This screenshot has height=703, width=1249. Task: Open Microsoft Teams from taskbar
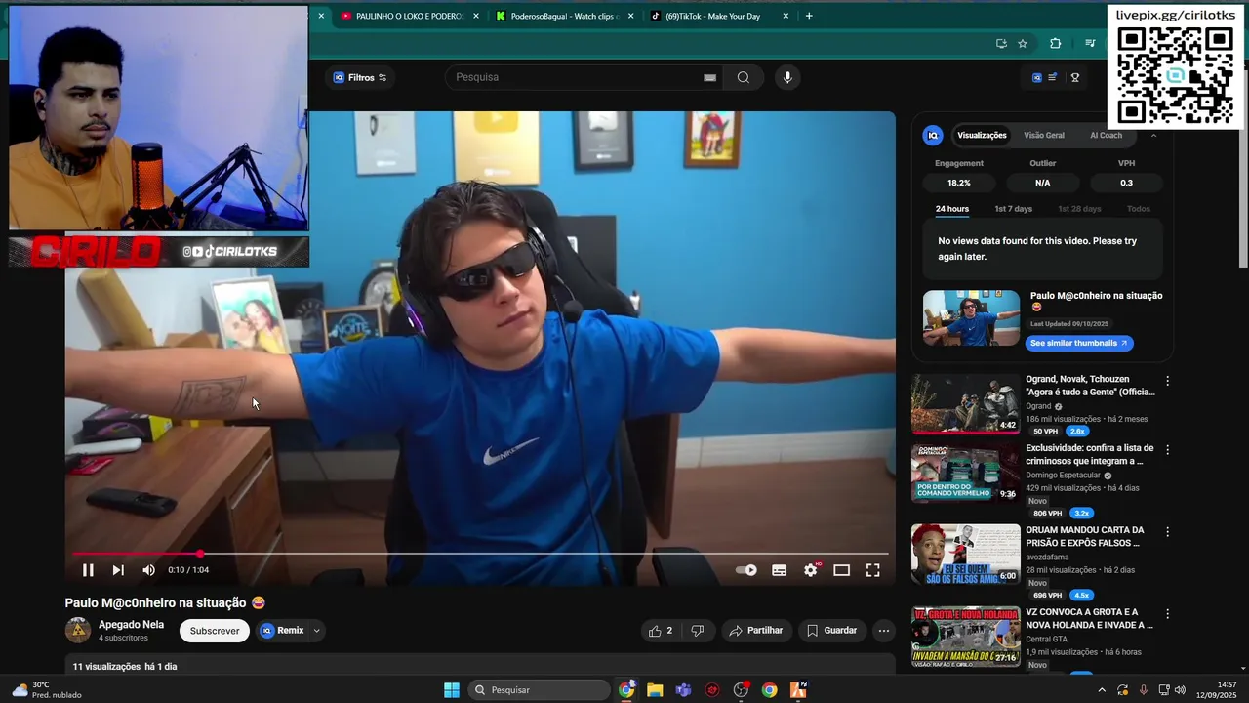(683, 690)
